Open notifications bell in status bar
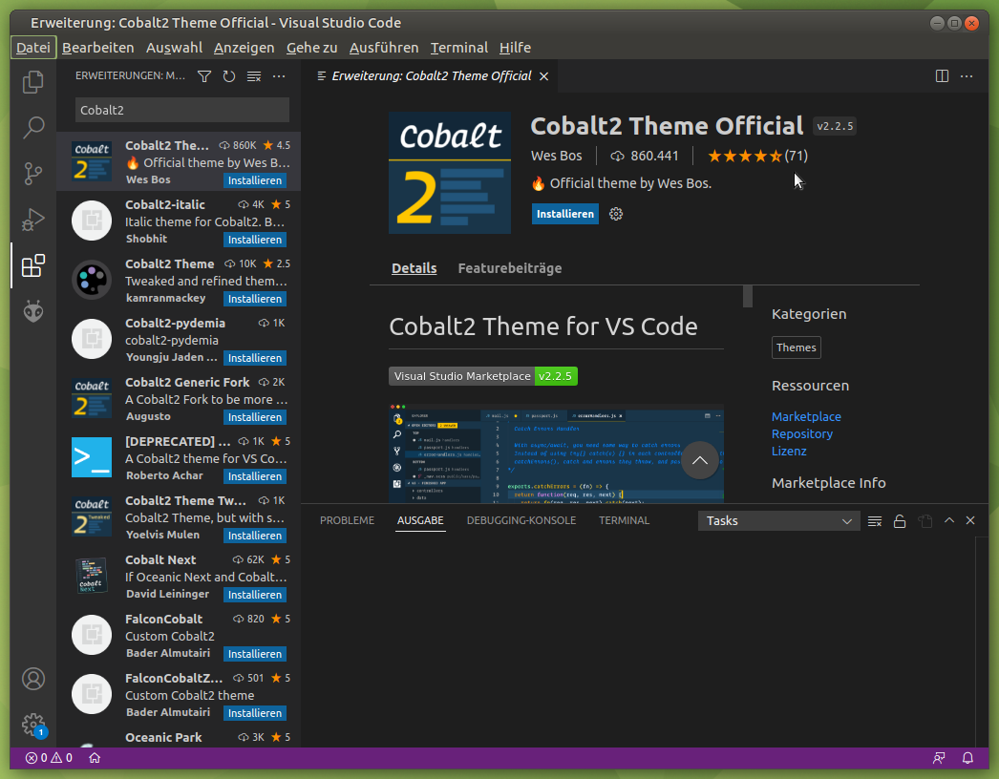Screen dimensions: 999x779 [x=967, y=758]
